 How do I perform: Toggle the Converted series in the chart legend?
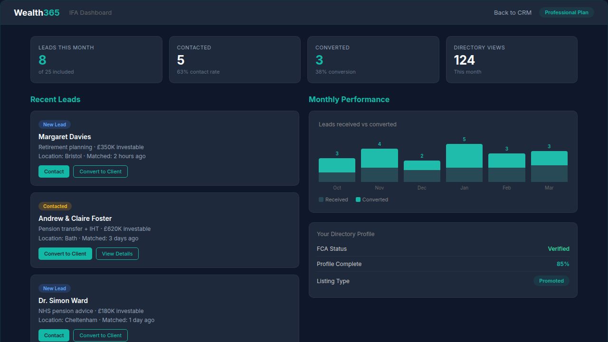(x=372, y=199)
